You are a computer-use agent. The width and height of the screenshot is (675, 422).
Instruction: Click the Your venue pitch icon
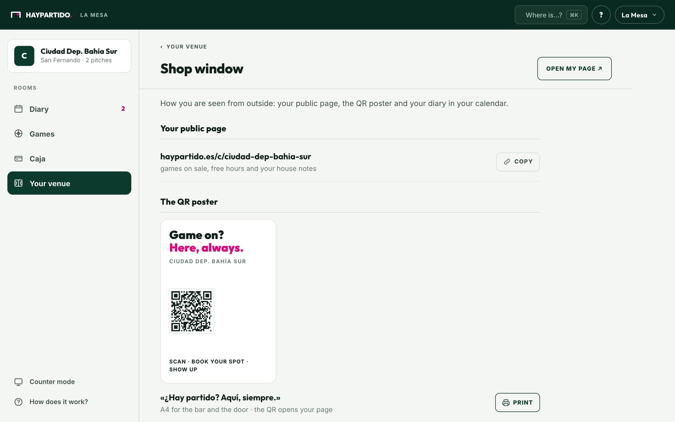18,183
